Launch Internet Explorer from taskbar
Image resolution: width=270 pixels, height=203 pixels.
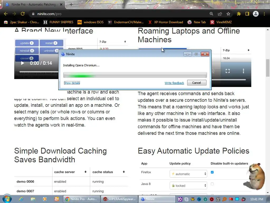21,199
